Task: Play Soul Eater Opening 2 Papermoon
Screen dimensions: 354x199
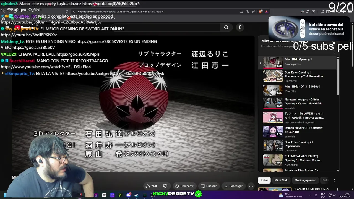Action: pyautogui.click(x=297, y=146)
